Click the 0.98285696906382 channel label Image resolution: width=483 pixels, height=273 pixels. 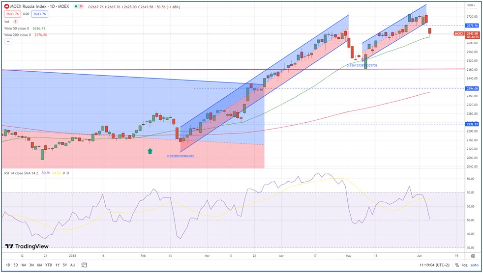tap(180, 156)
